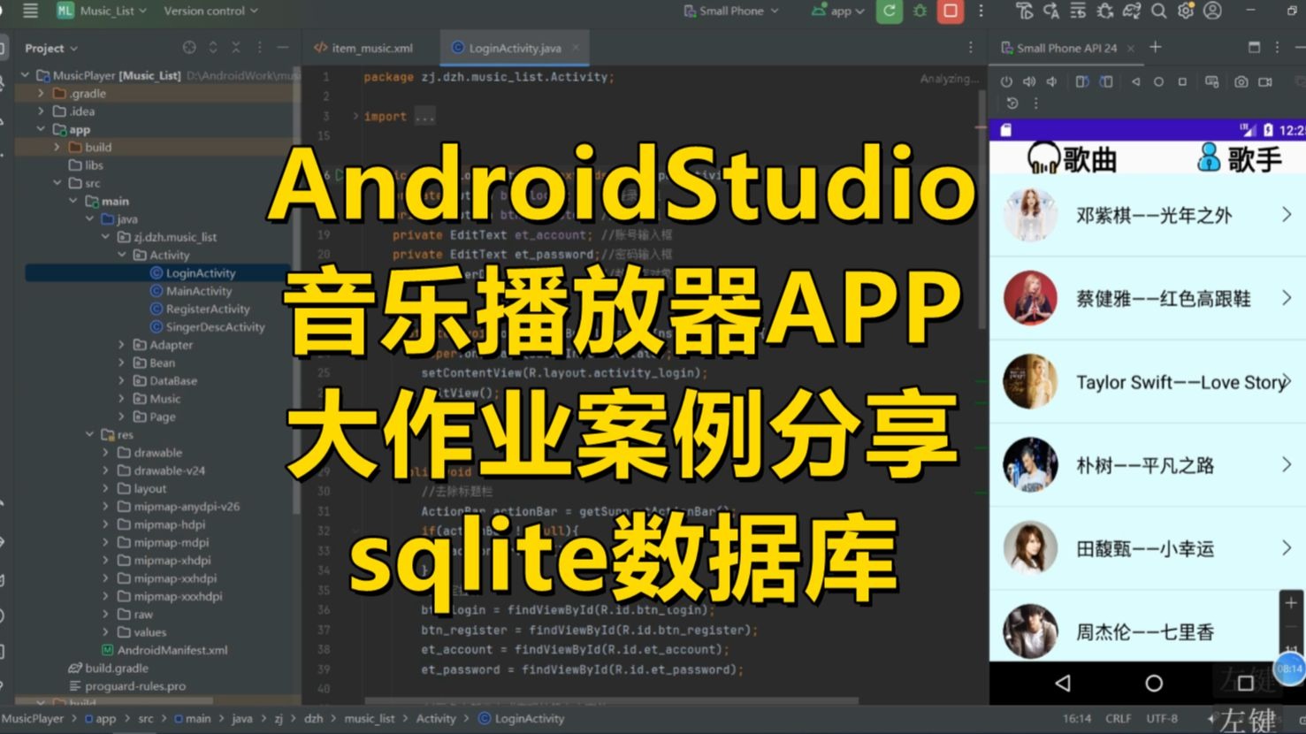This screenshot has width=1306, height=734.
Task: Run the app using green play icon
Action: (x=889, y=11)
